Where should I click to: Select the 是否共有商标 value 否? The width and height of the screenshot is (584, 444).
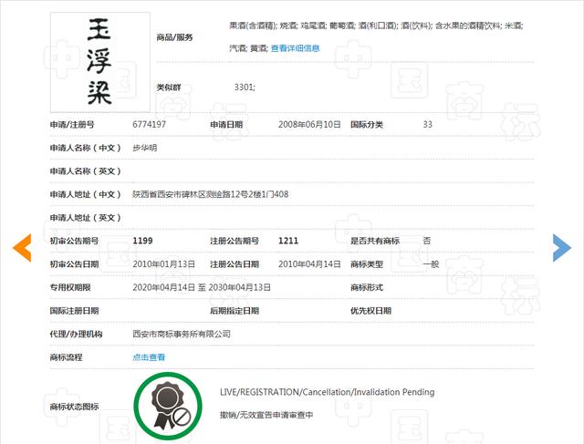[427, 241]
